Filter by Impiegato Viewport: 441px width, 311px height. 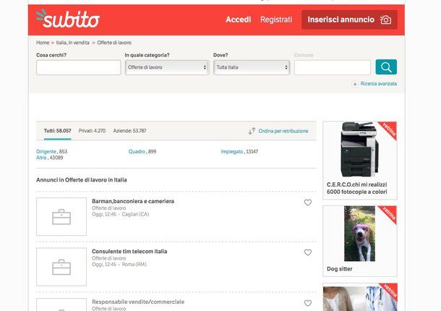232,151
